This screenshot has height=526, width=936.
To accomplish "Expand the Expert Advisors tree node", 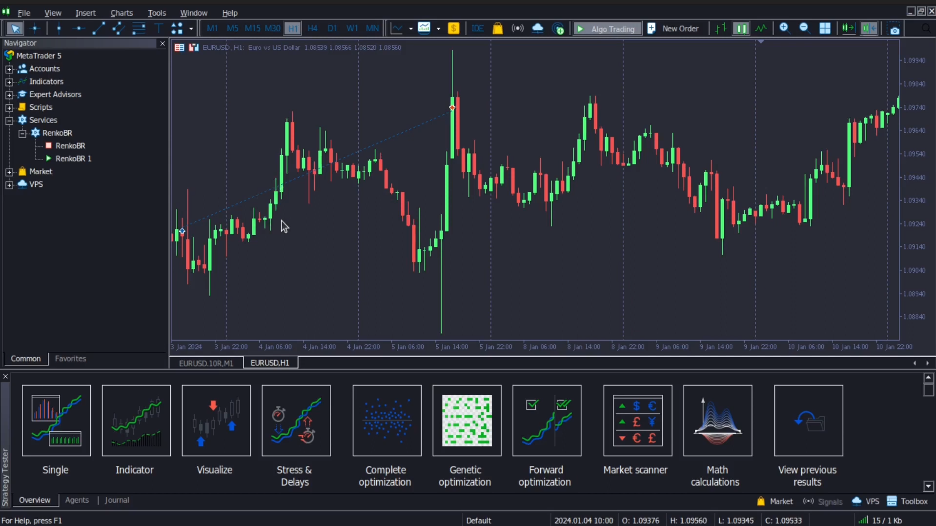I will pyautogui.click(x=9, y=95).
